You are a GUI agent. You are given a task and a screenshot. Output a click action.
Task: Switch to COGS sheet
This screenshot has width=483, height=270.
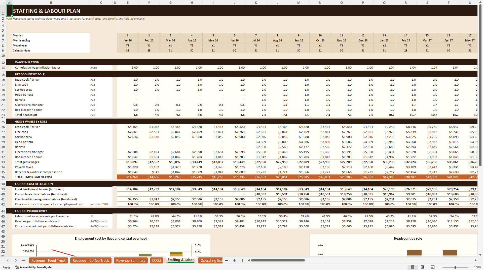pos(157,260)
